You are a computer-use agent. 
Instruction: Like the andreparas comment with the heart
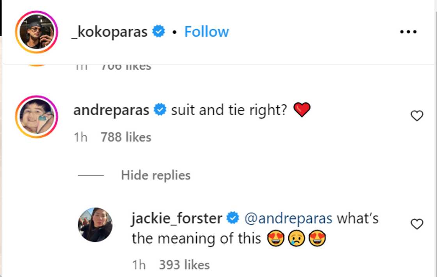tap(417, 116)
